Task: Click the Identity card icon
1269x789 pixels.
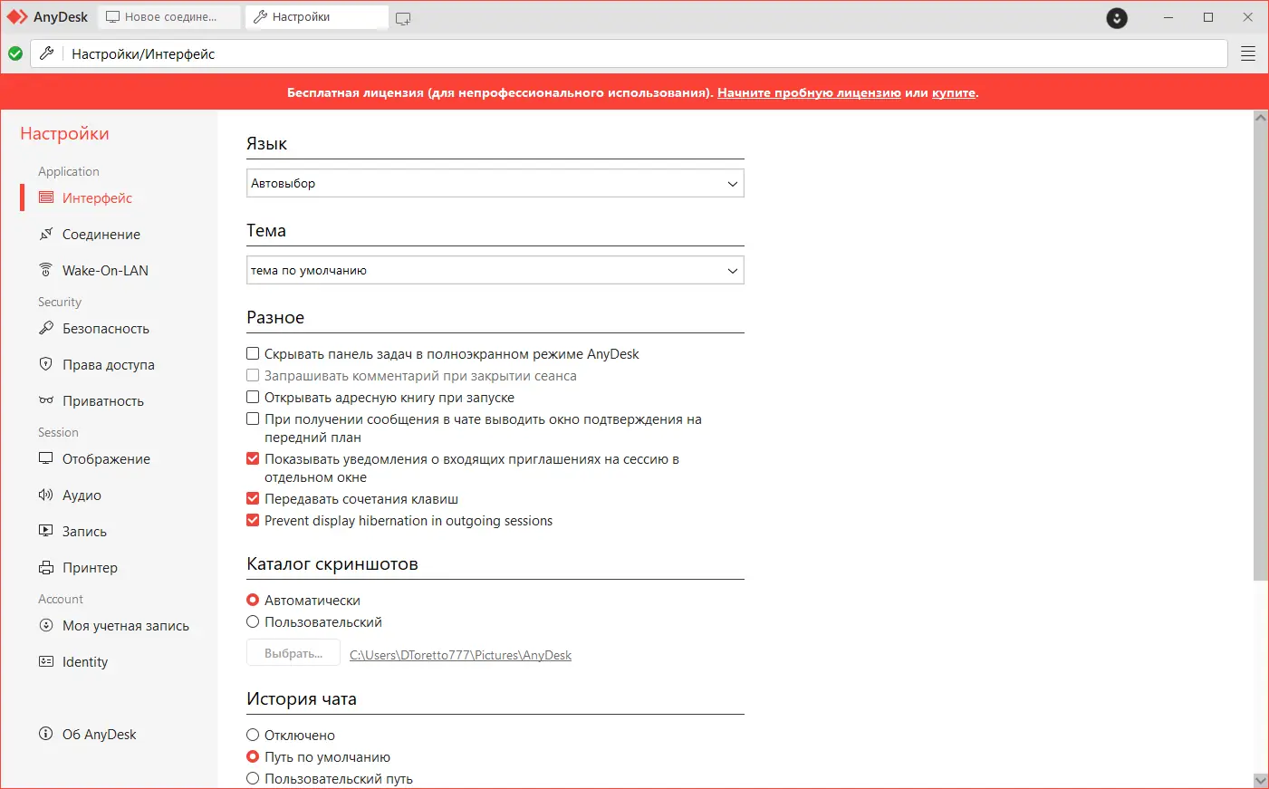Action: tap(46, 661)
